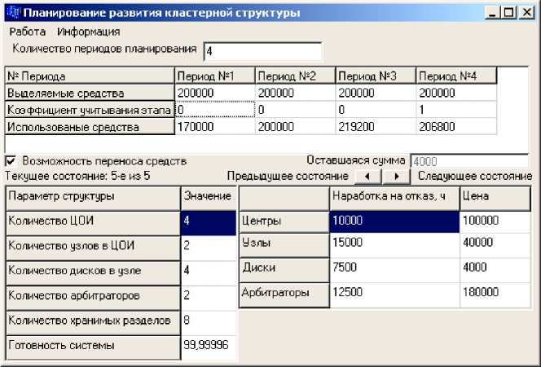Select used funds cell for Период №2

tap(295, 126)
